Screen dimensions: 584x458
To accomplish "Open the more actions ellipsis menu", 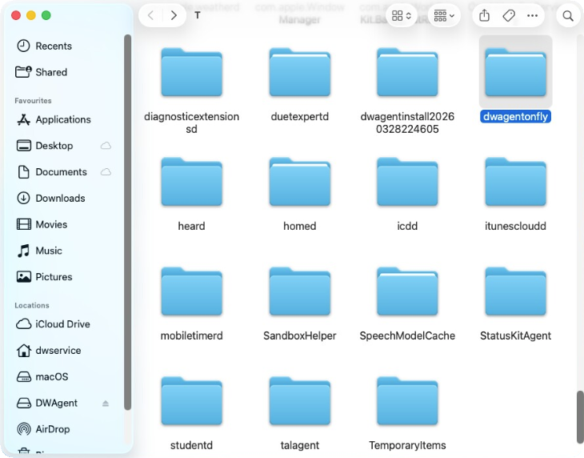I will [x=533, y=15].
